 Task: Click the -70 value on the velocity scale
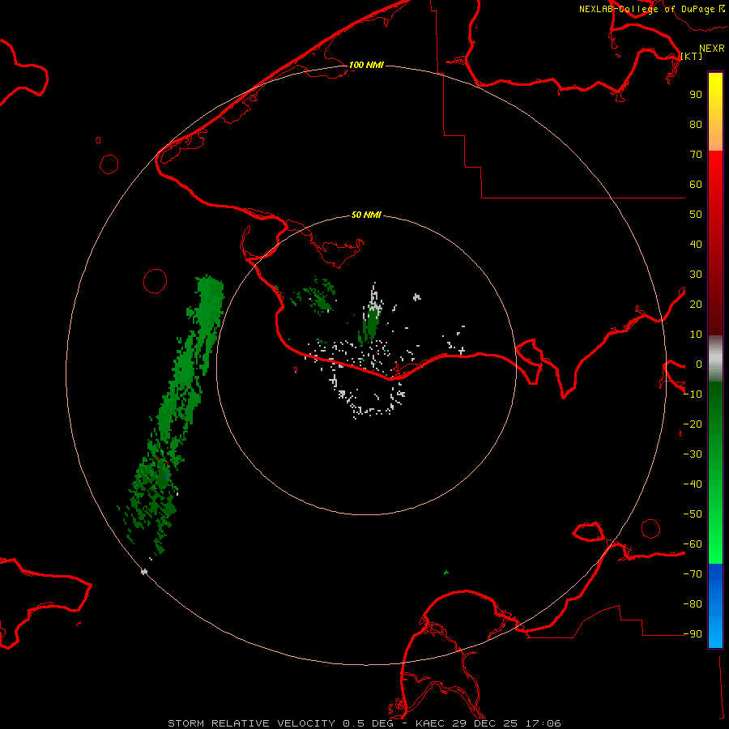(693, 574)
